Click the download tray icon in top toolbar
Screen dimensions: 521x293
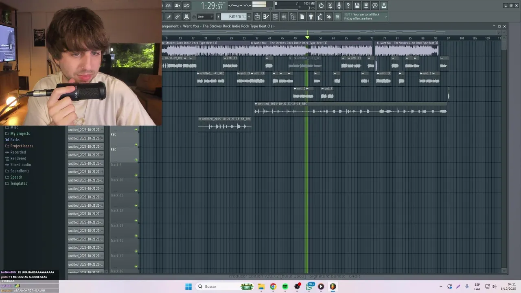tap(384, 6)
